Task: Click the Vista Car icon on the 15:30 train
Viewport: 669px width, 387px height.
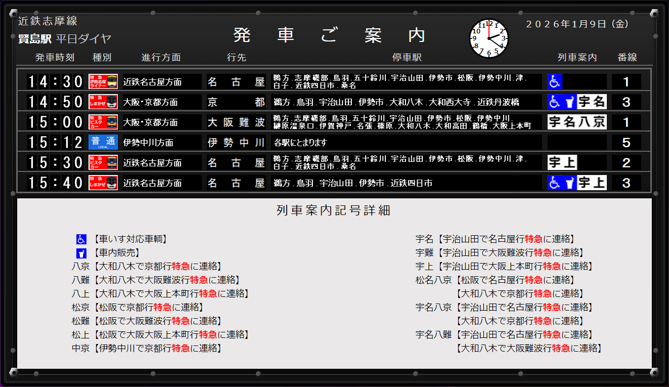Action: (x=103, y=162)
